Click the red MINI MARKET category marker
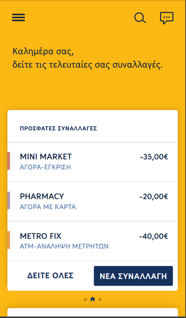186x318 pixels. pyautogui.click(x=9, y=161)
